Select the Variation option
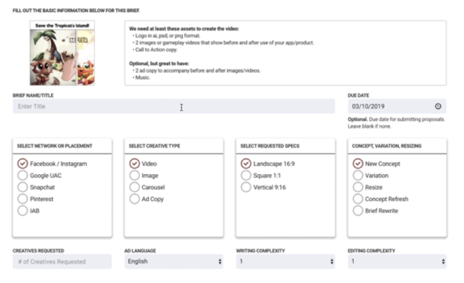 358,175
